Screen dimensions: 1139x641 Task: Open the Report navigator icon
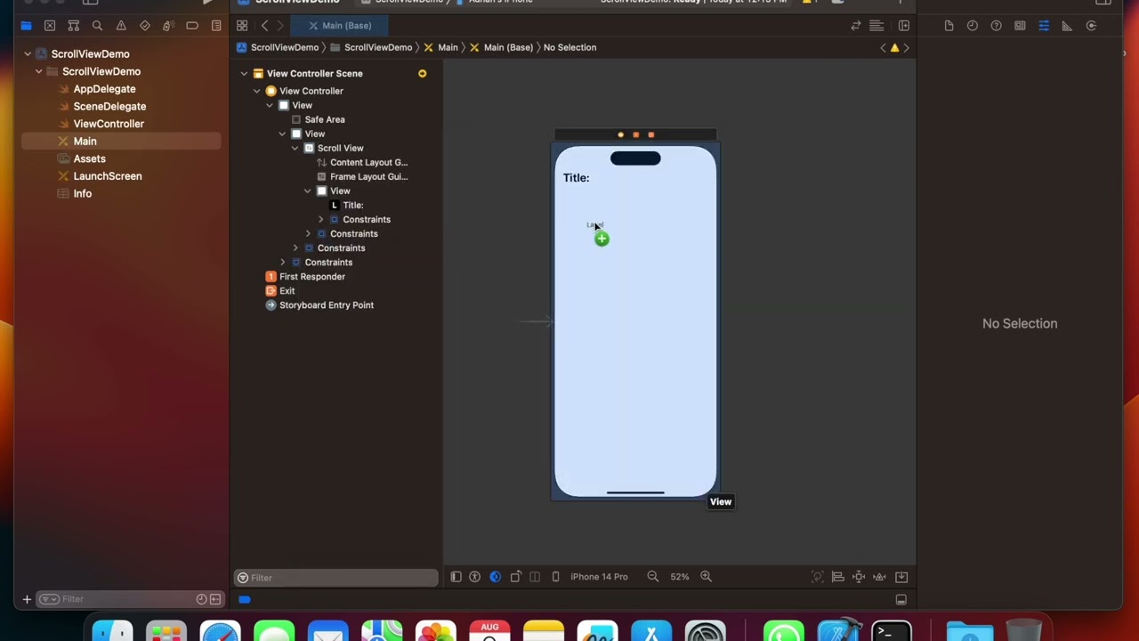[216, 26]
